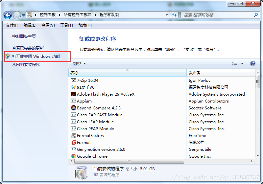Click the Foxmail icon
This screenshot has height=184, width=263.
tap(74, 142)
